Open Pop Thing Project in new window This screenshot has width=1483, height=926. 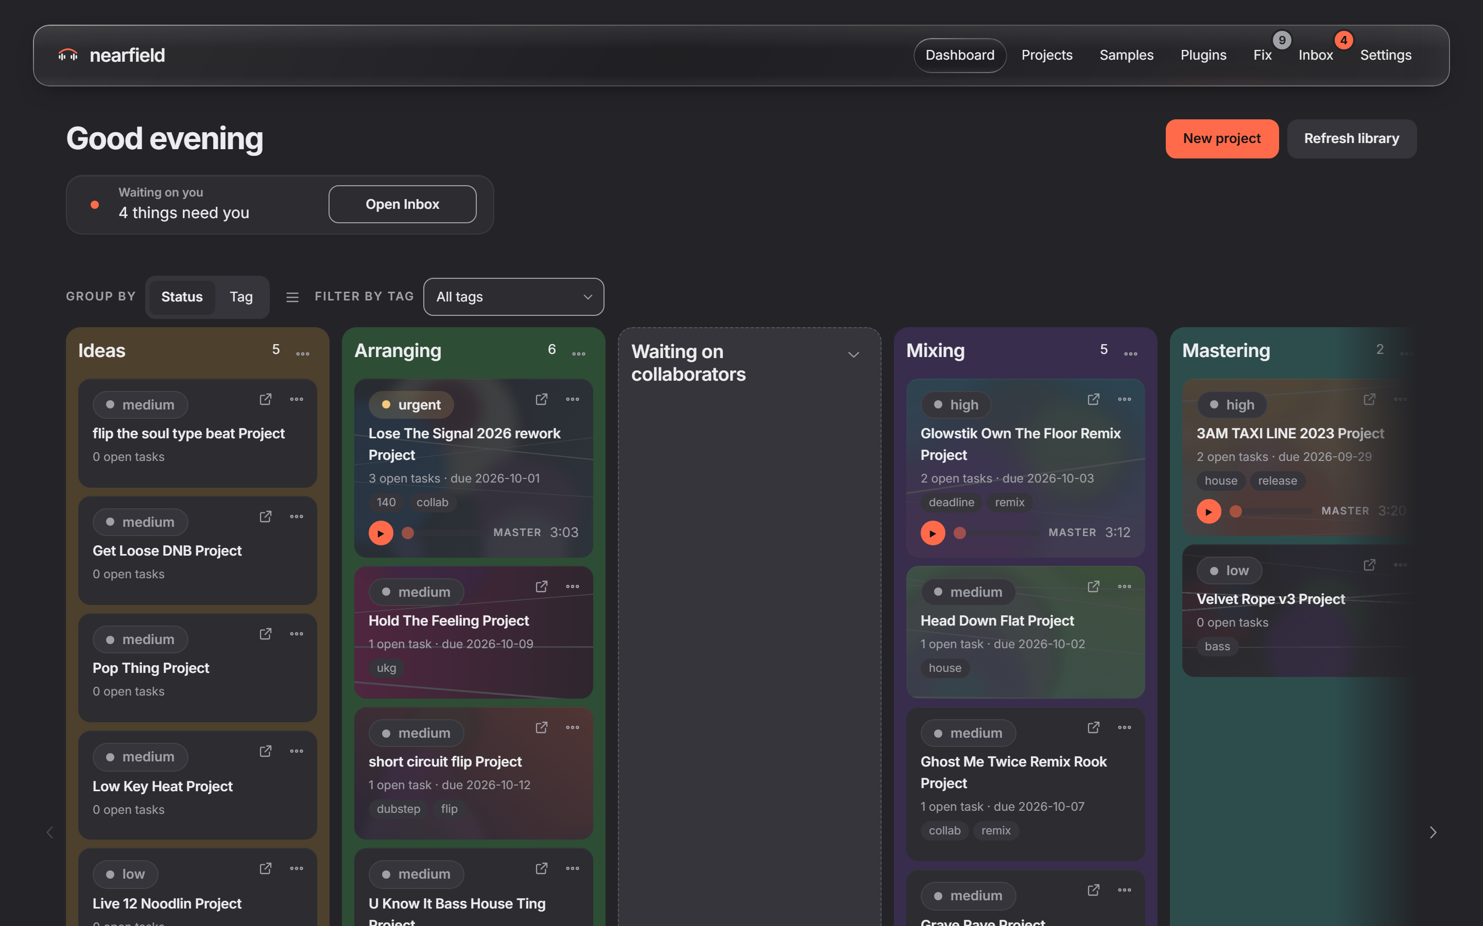(x=265, y=634)
